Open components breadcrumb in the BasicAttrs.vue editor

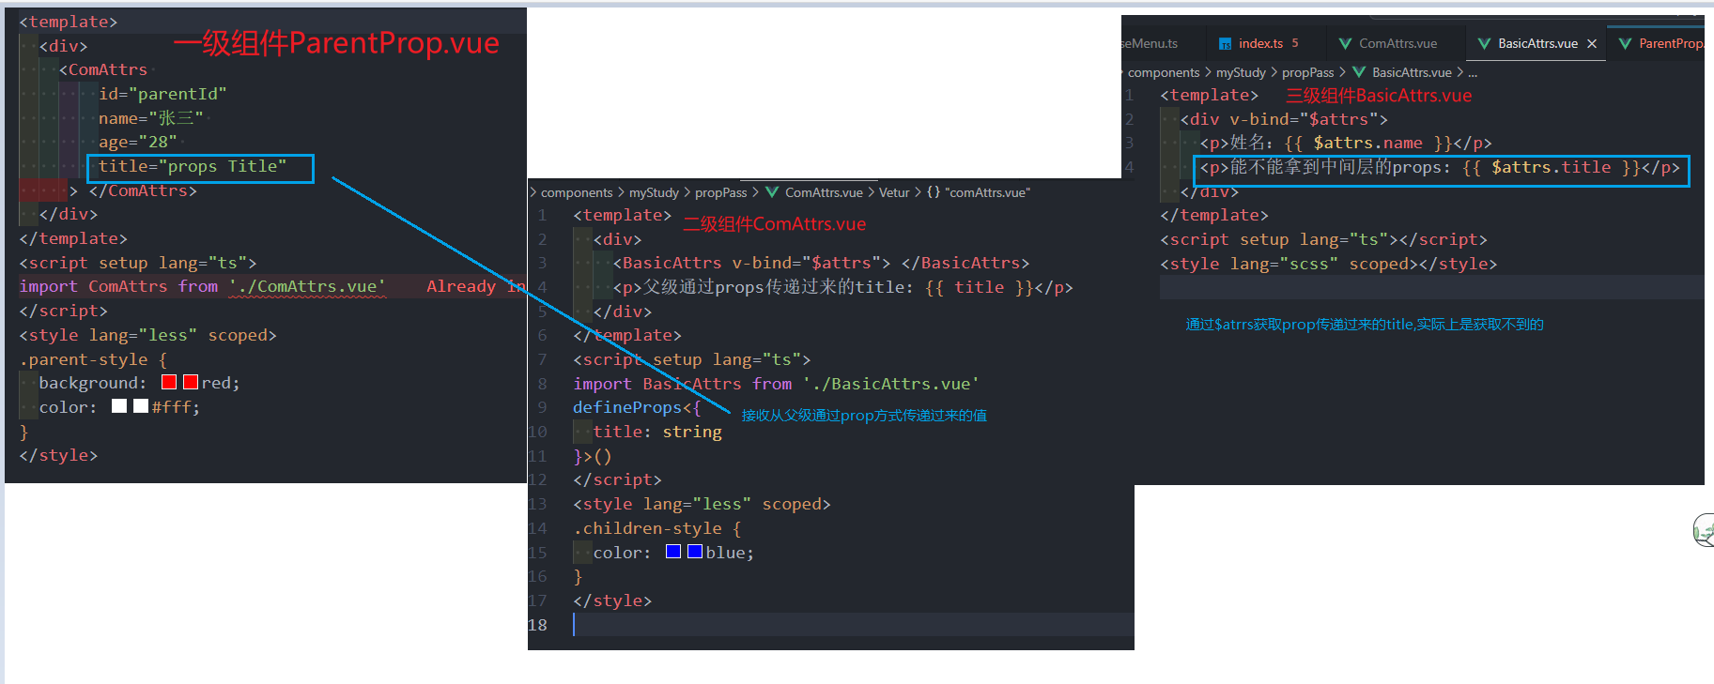[1164, 72]
